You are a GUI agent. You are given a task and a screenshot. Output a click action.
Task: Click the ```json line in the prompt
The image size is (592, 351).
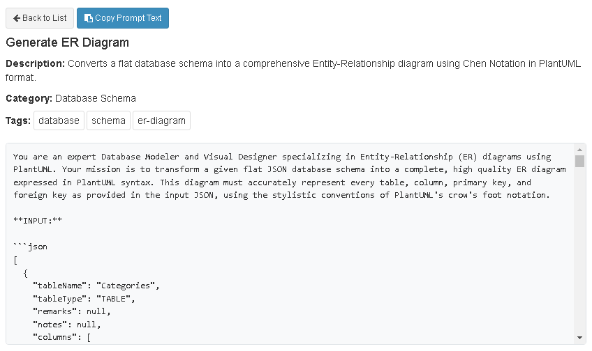pyautogui.click(x=30, y=247)
